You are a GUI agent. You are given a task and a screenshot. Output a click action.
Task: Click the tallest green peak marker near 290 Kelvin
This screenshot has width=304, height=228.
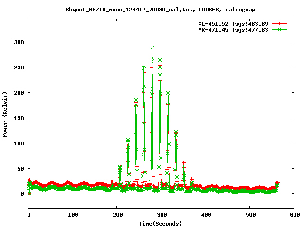coord(152,47)
